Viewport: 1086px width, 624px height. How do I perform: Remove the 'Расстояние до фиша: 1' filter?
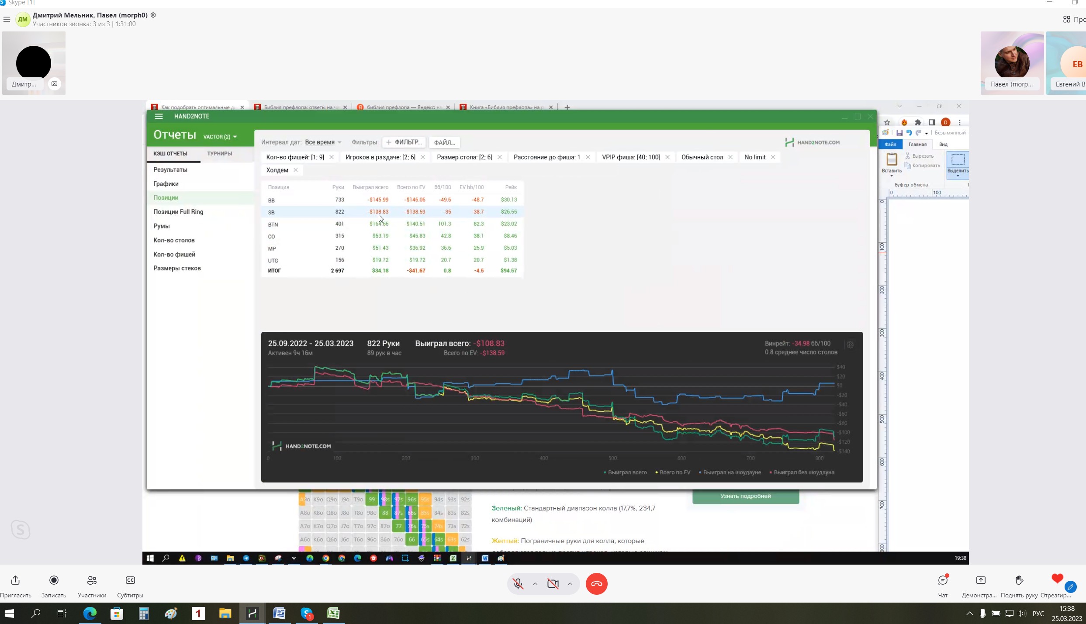tap(588, 157)
